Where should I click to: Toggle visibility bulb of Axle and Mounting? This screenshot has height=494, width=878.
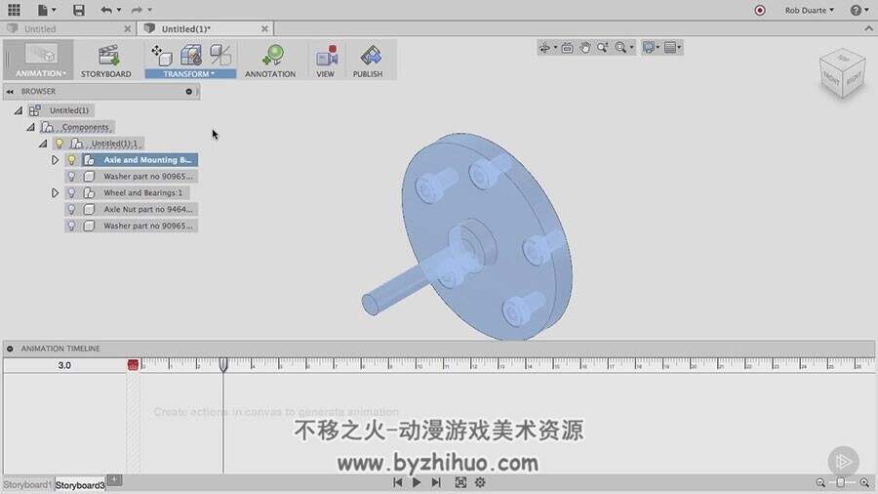click(x=71, y=160)
